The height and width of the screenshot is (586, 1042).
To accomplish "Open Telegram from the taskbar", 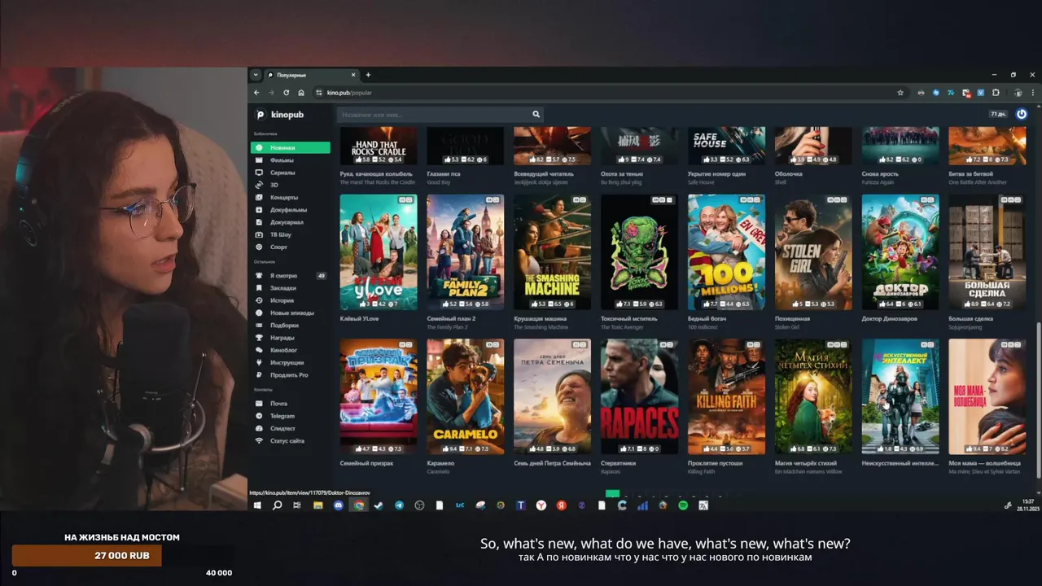I will pos(399,505).
